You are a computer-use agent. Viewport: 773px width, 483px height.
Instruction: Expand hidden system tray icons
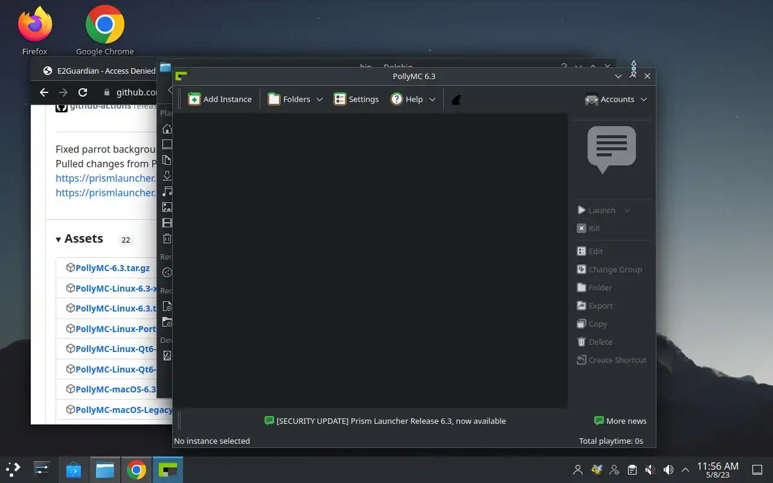(x=685, y=470)
